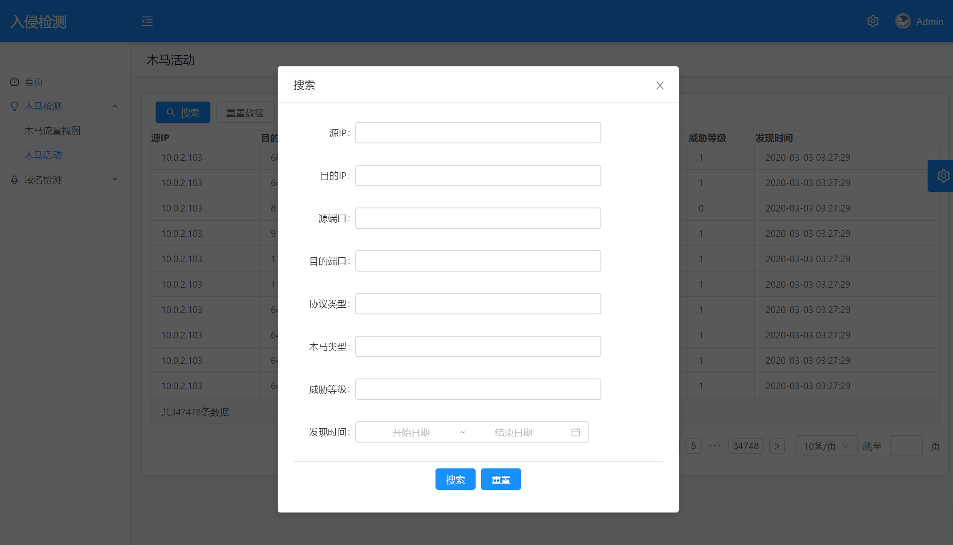Open the floating settings gear on right edge
953x545 pixels.
click(942, 176)
